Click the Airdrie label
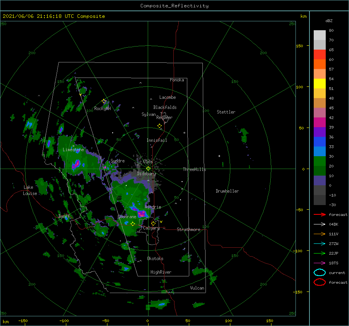 (153, 207)
